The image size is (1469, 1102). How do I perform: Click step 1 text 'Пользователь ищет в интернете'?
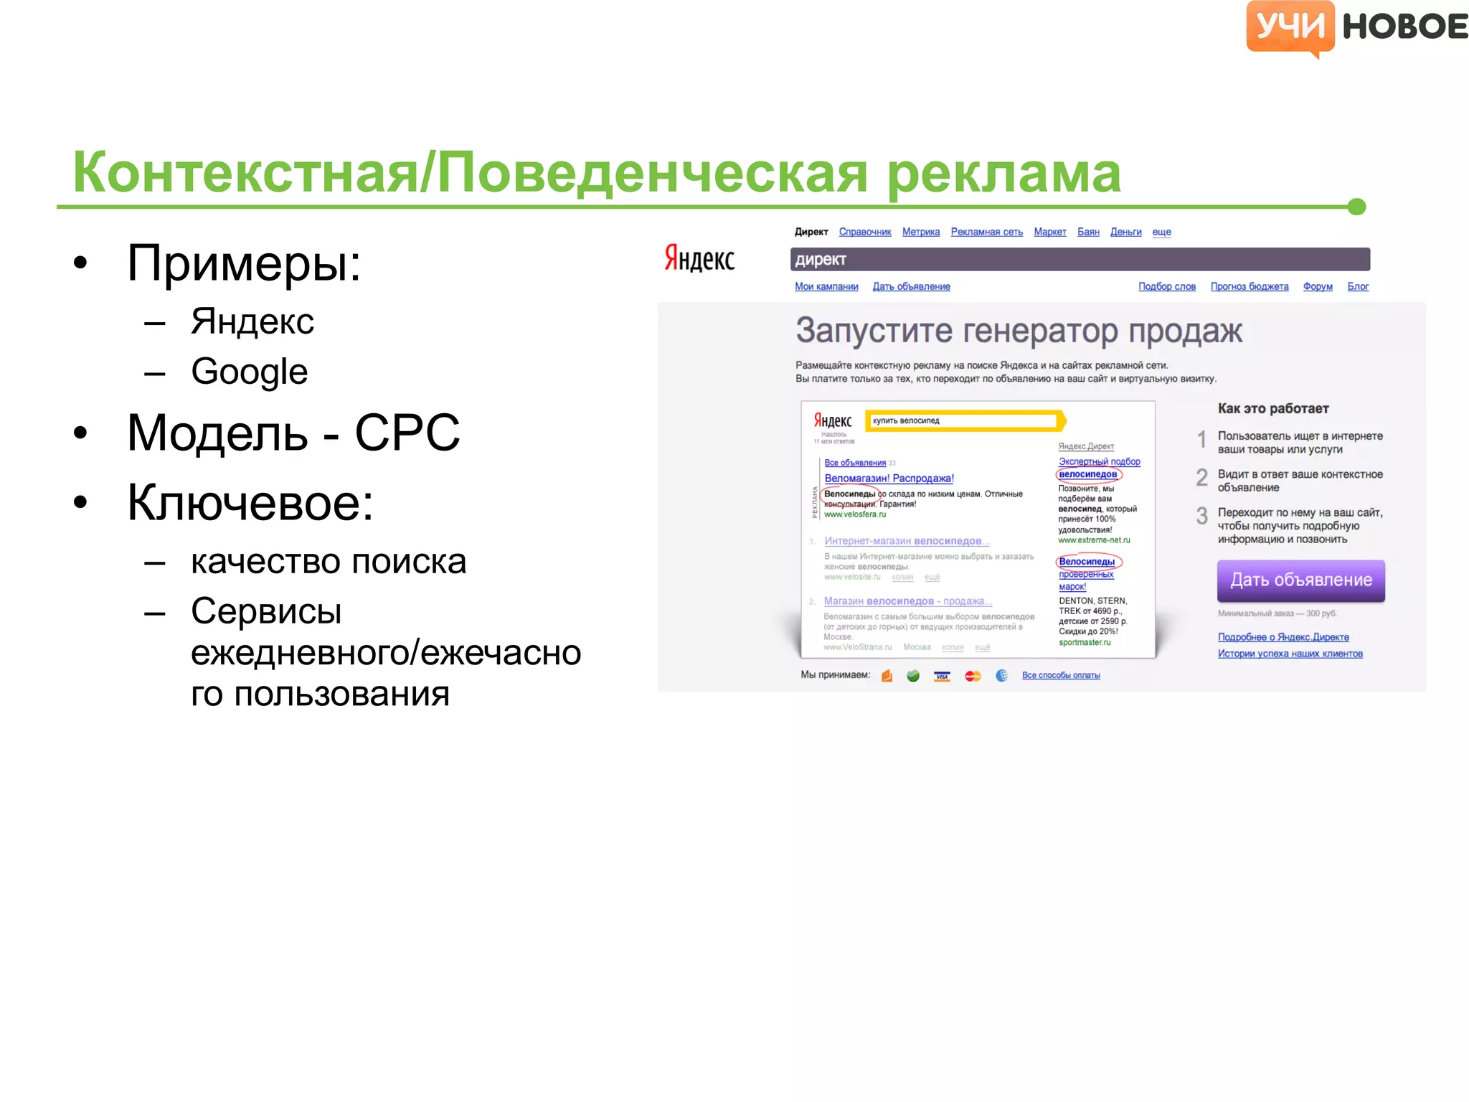pyautogui.click(x=1300, y=436)
